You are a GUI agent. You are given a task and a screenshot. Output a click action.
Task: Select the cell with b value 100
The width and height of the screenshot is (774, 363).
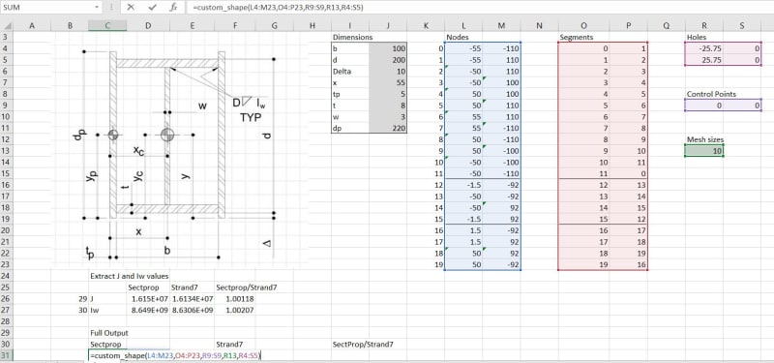[x=388, y=48]
